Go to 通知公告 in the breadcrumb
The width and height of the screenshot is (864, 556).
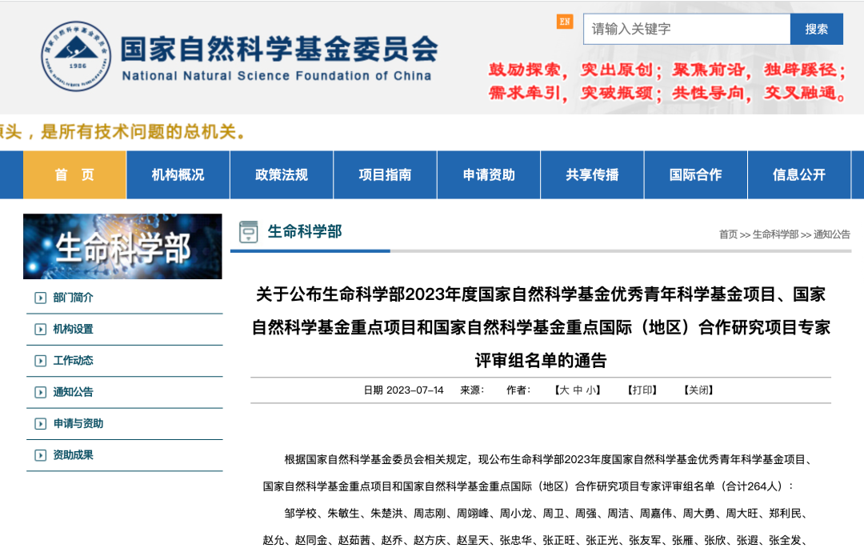click(831, 234)
